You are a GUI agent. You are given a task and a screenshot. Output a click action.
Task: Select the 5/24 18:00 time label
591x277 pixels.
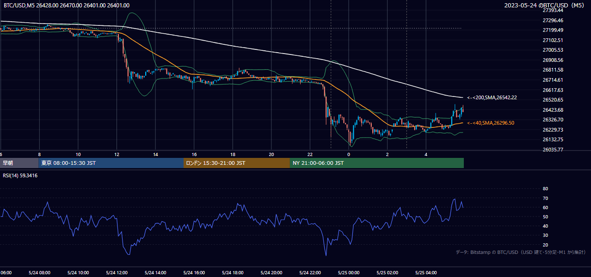233,273
